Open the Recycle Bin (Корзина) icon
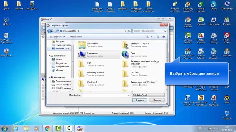Viewport: 236px width, 132px height. (x=227, y=115)
